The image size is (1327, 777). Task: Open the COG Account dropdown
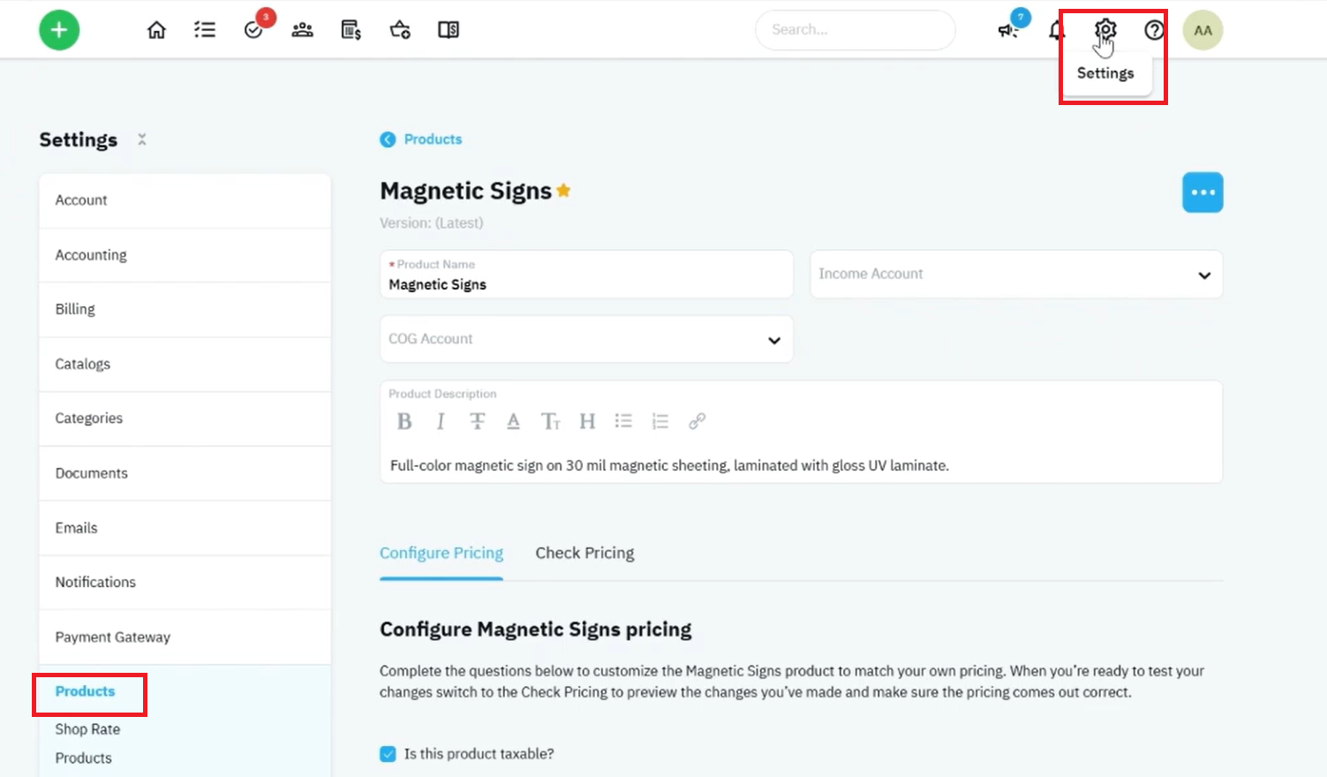pyautogui.click(x=586, y=339)
